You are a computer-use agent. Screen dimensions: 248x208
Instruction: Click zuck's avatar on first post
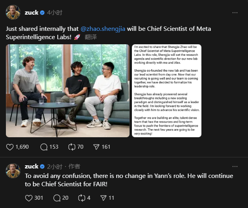[13, 13]
